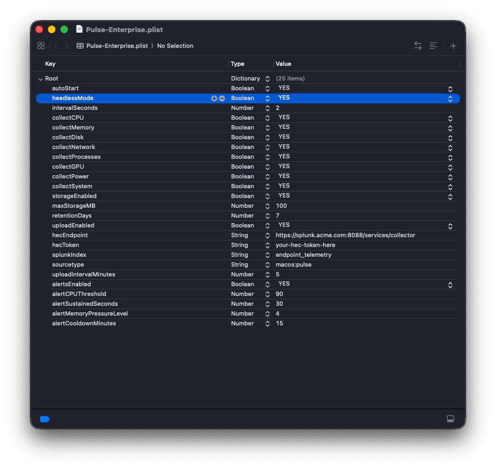Open the Type dropdown for hecEndpoint
The width and height of the screenshot is (496, 469).
point(266,236)
